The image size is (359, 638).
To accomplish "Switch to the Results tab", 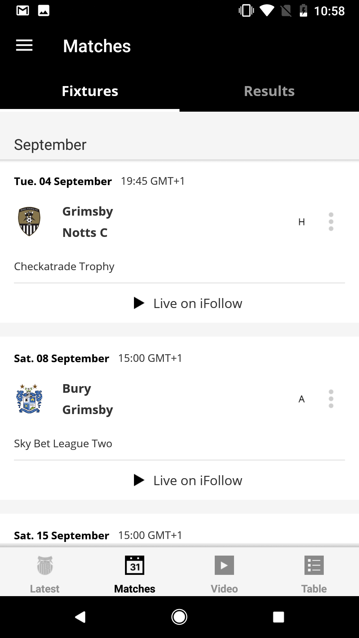I will [x=269, y=91].
